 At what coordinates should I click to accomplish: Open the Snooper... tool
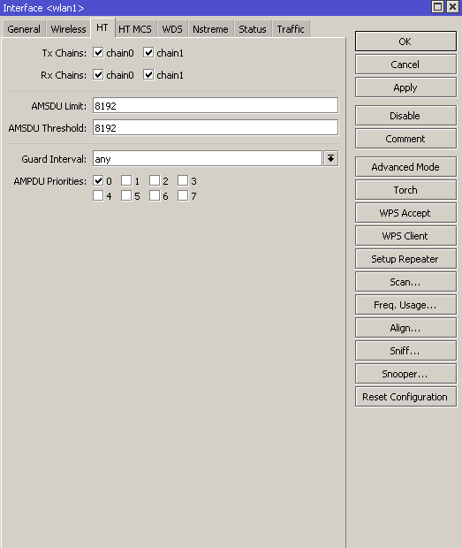[x=405, y=374]
